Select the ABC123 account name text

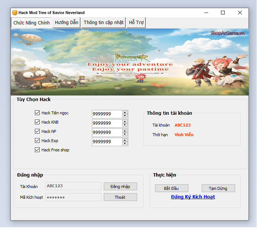[182, 125]
